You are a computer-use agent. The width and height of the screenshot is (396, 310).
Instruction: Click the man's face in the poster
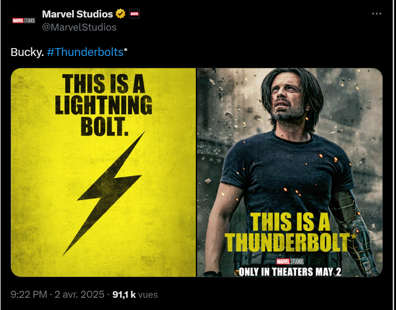point(286,98)
